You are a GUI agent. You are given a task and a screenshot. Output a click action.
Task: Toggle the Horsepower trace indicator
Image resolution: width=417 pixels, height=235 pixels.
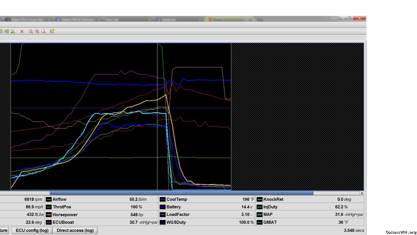[48, 215]
